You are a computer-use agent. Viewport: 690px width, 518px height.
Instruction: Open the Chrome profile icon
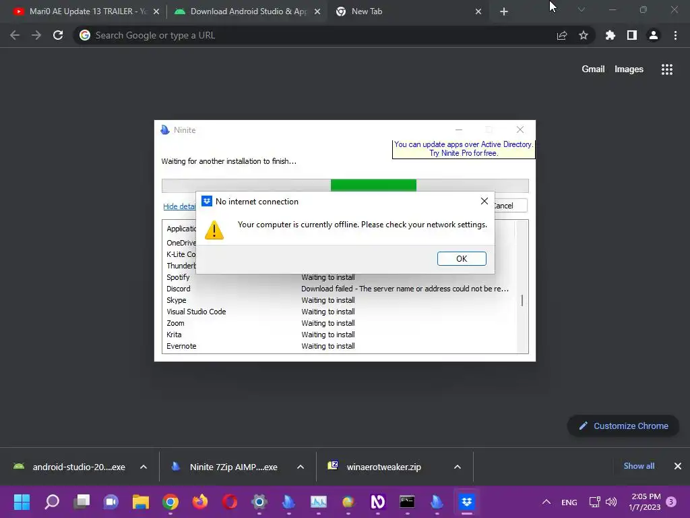(x=654, y=35)
